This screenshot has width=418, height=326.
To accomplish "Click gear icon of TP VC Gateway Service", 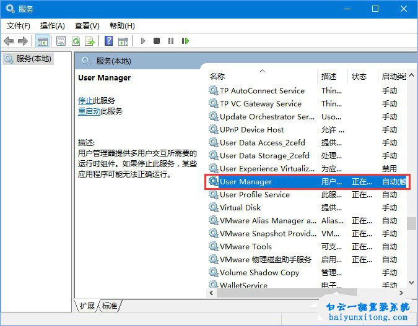I will point(213,103).
